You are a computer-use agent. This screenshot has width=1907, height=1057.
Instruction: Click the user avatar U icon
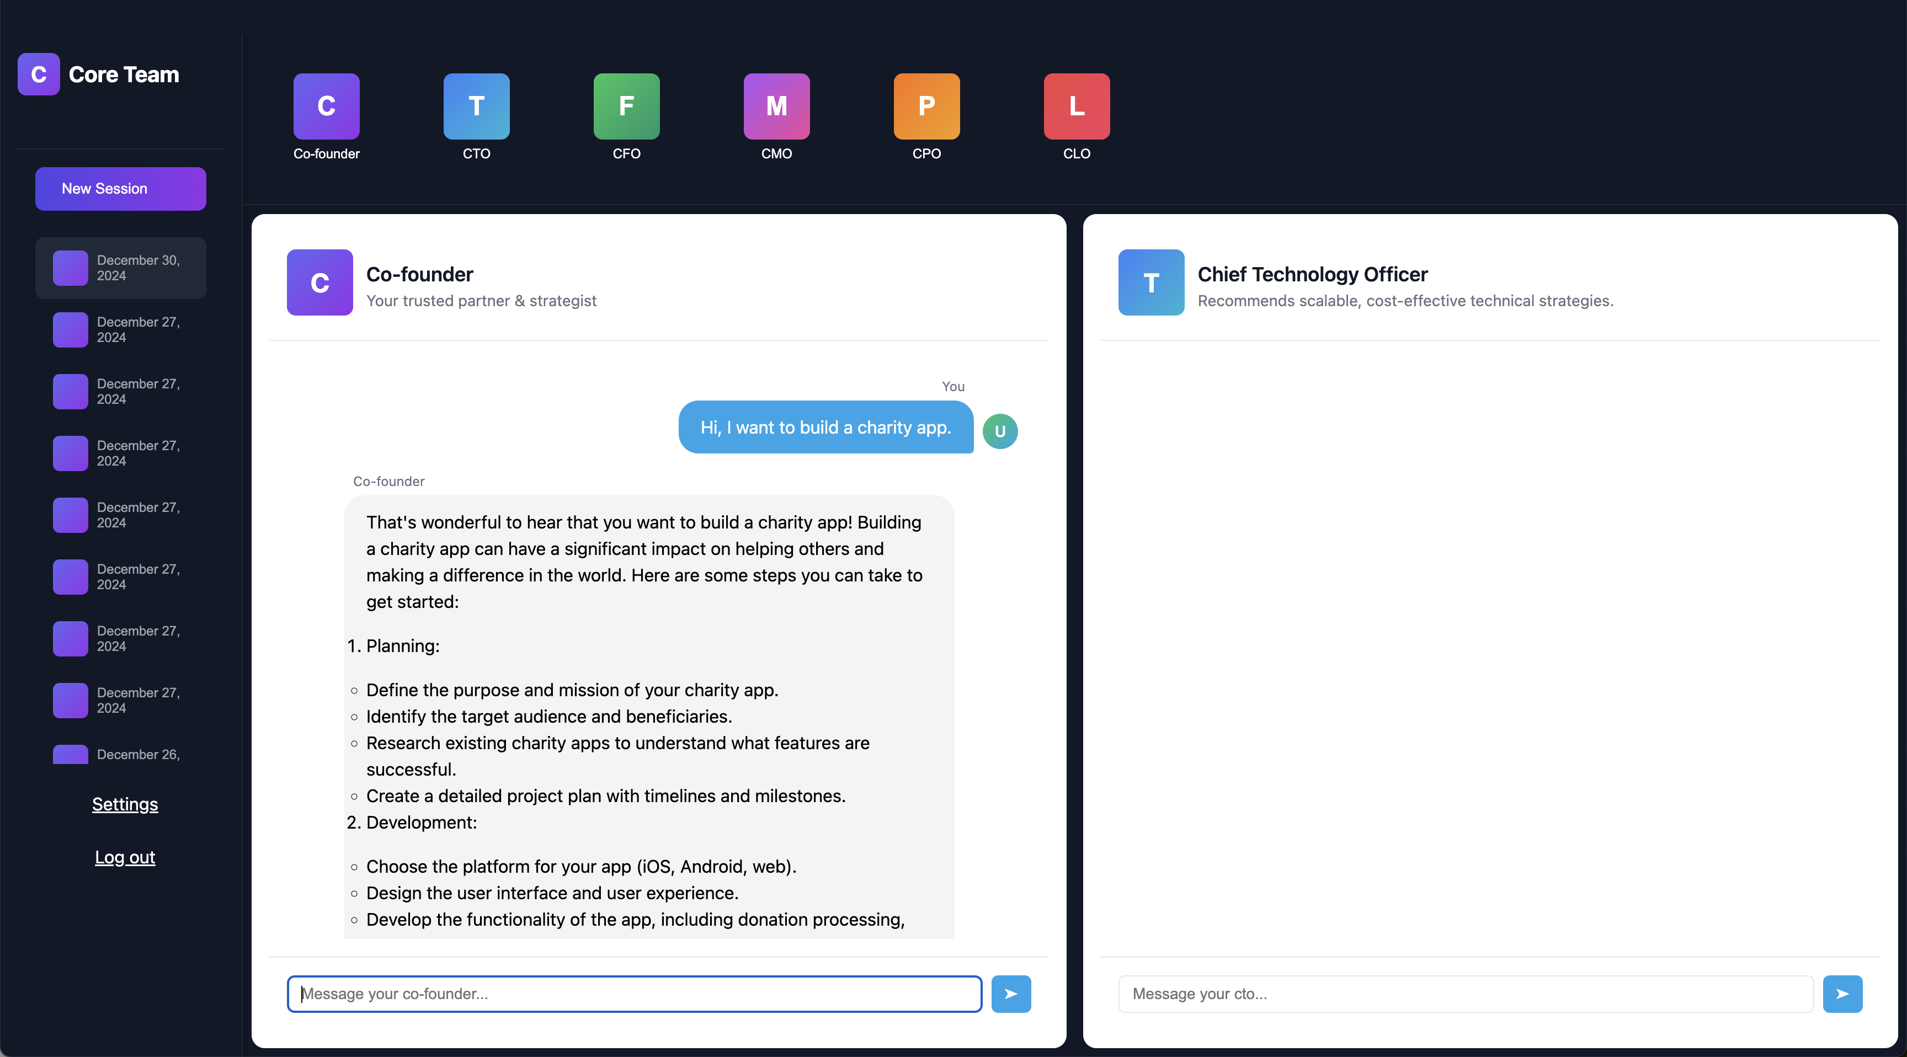tap(999, 431)
